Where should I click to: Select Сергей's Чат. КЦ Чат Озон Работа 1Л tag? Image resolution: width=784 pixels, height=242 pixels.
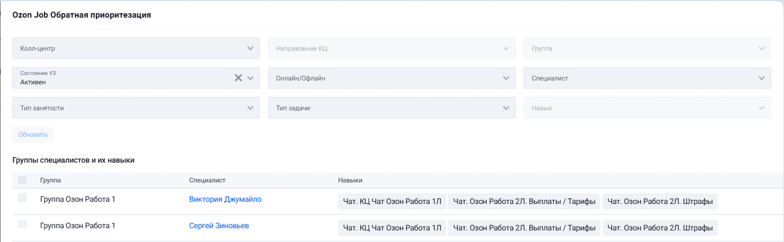point(392,228)
